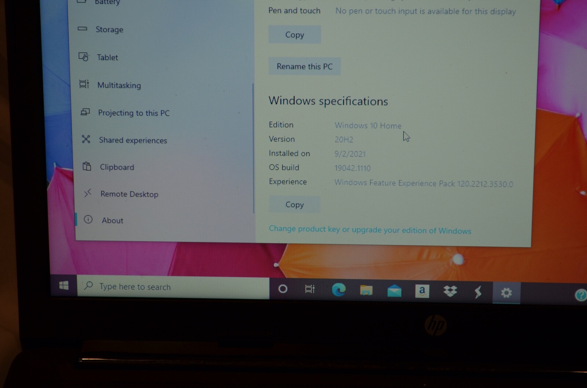587x388 pixels.
Task: Select the version value 20H2
Action: click(x=344, y=140)
